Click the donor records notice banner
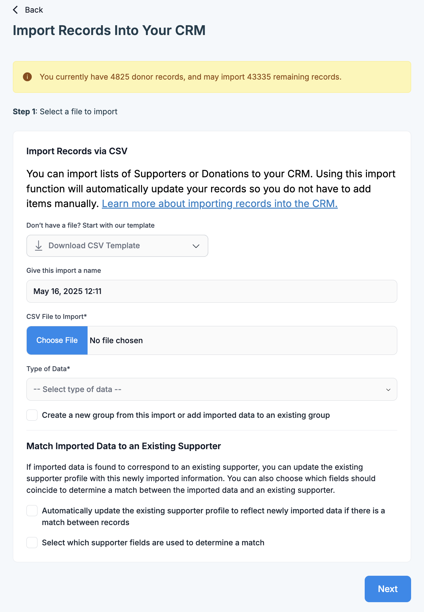424x612 pixels. point(212,77)
